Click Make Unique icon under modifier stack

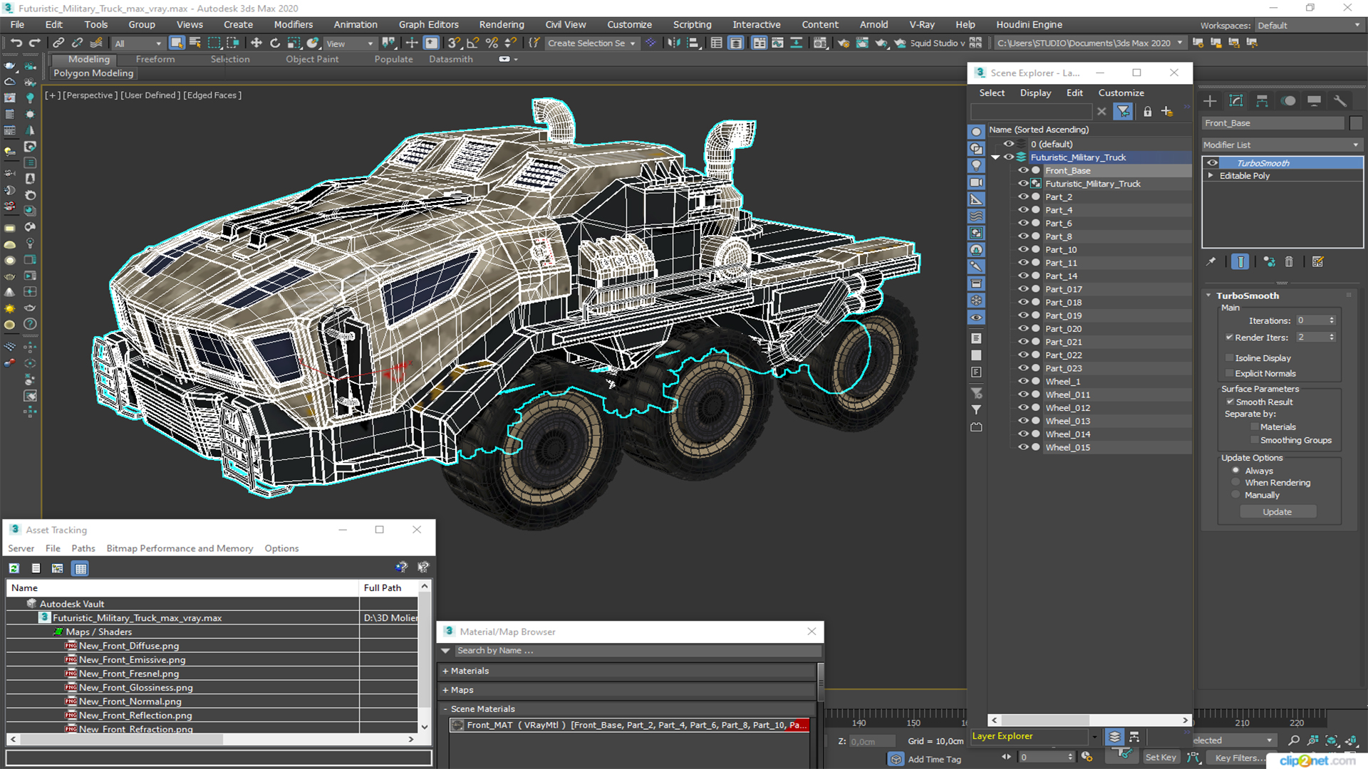pos(1269,262)
